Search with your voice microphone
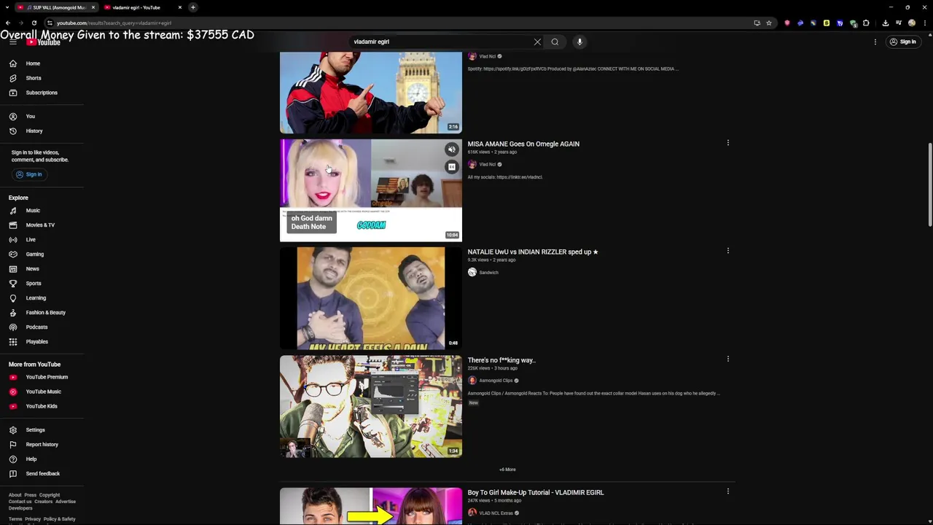This screenshot has height=525, width=933. point(579,42)
